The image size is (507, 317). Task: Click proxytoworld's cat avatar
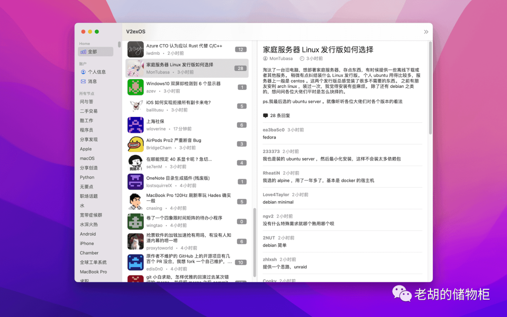136,241
